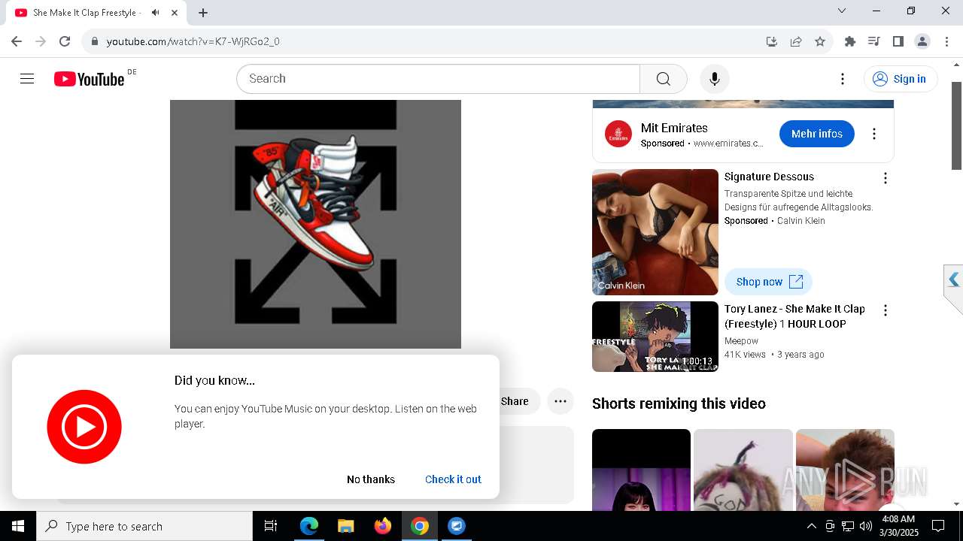Visit the Meepow channel

pos(741,341)
